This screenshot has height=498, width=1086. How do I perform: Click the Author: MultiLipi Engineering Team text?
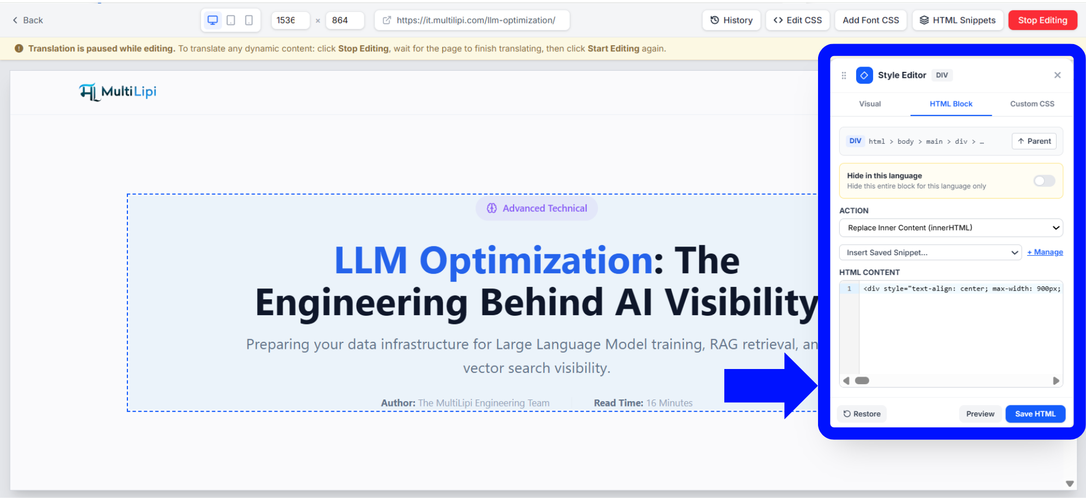[x=465, y=403]
